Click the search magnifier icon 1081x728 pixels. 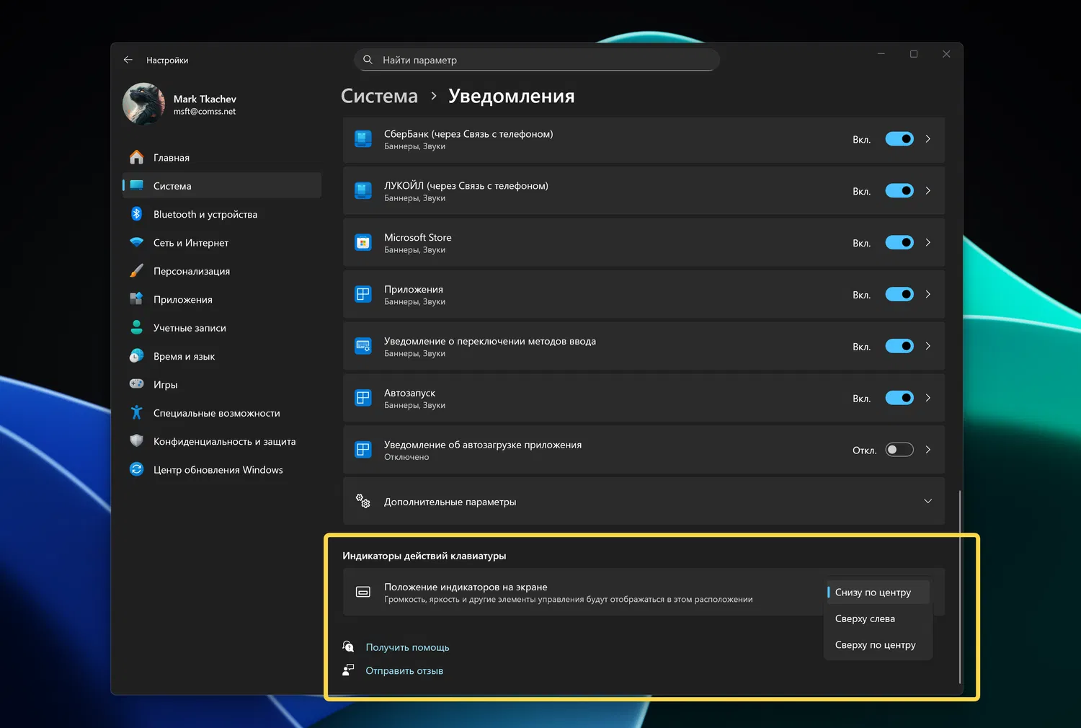tap(368, 60)
